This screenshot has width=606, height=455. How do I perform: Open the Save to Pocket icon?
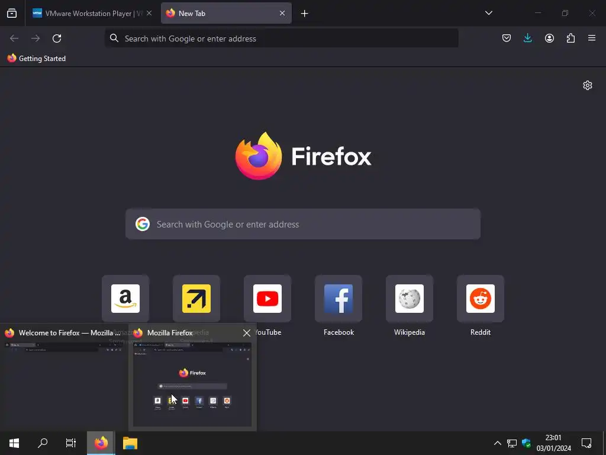[507, 38]
